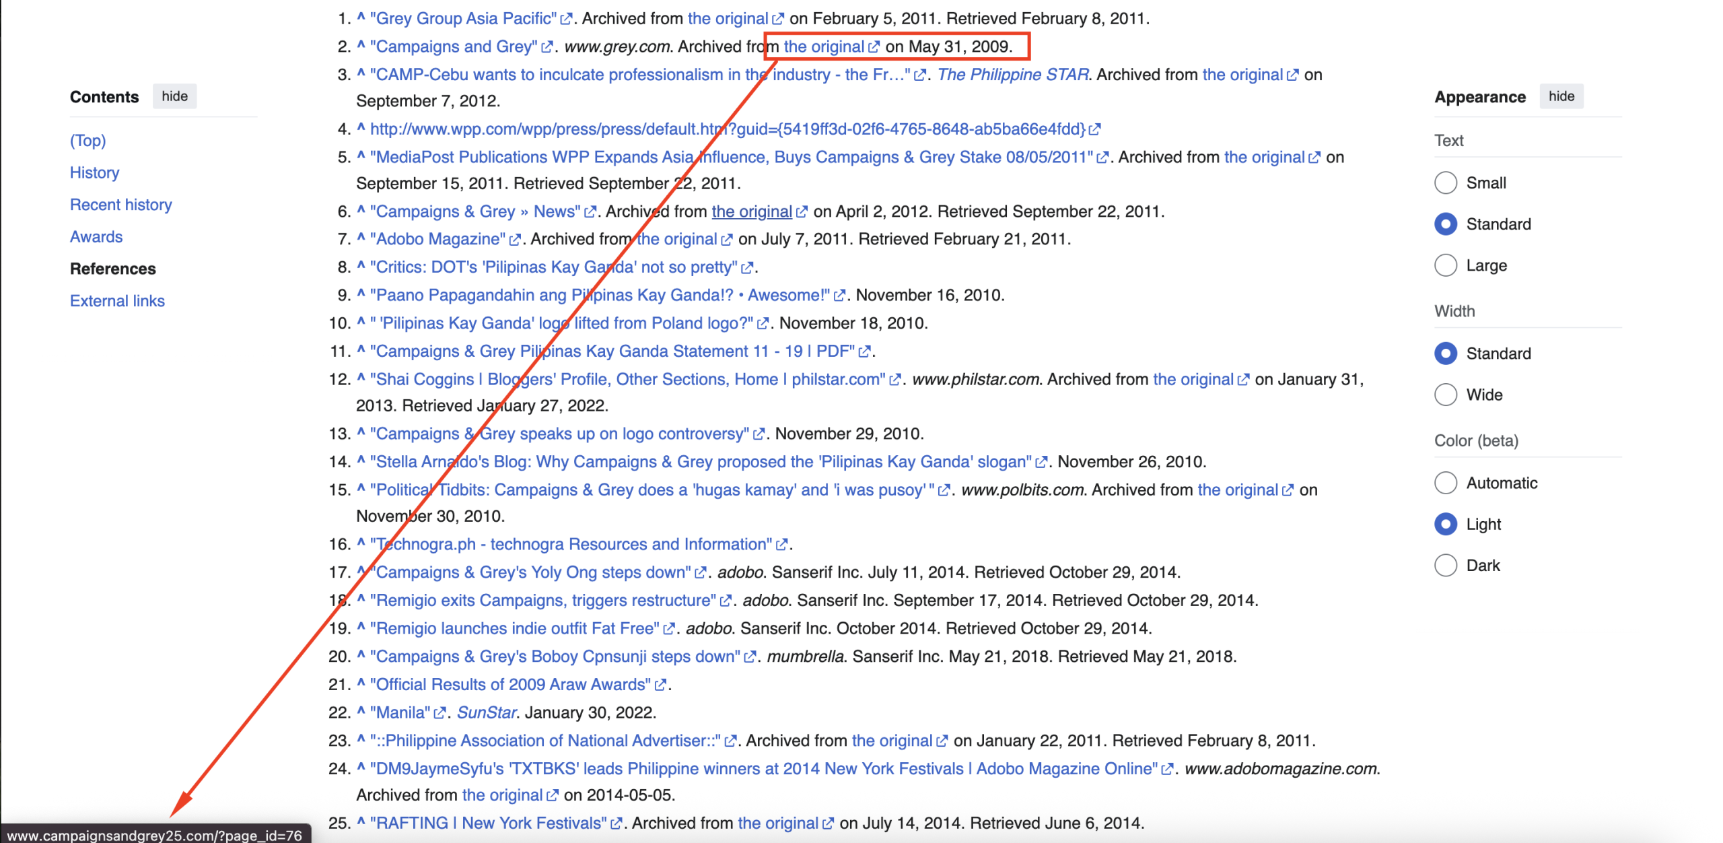Click the caret icon next to reference 4
Viewport: 1723px width, 843px height.
tap(361, 127)
